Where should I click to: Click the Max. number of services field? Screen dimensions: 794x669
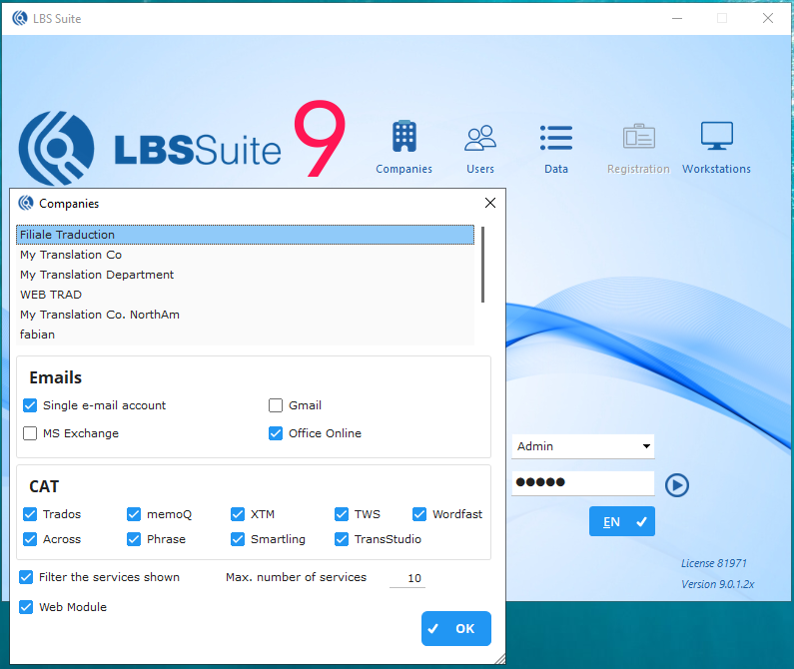[407, 578]
